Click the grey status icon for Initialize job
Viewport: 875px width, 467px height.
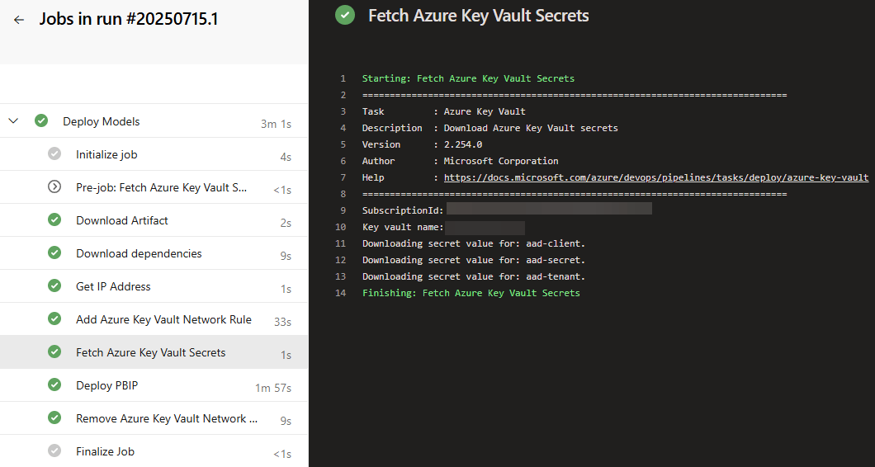[x=54, y=154]
